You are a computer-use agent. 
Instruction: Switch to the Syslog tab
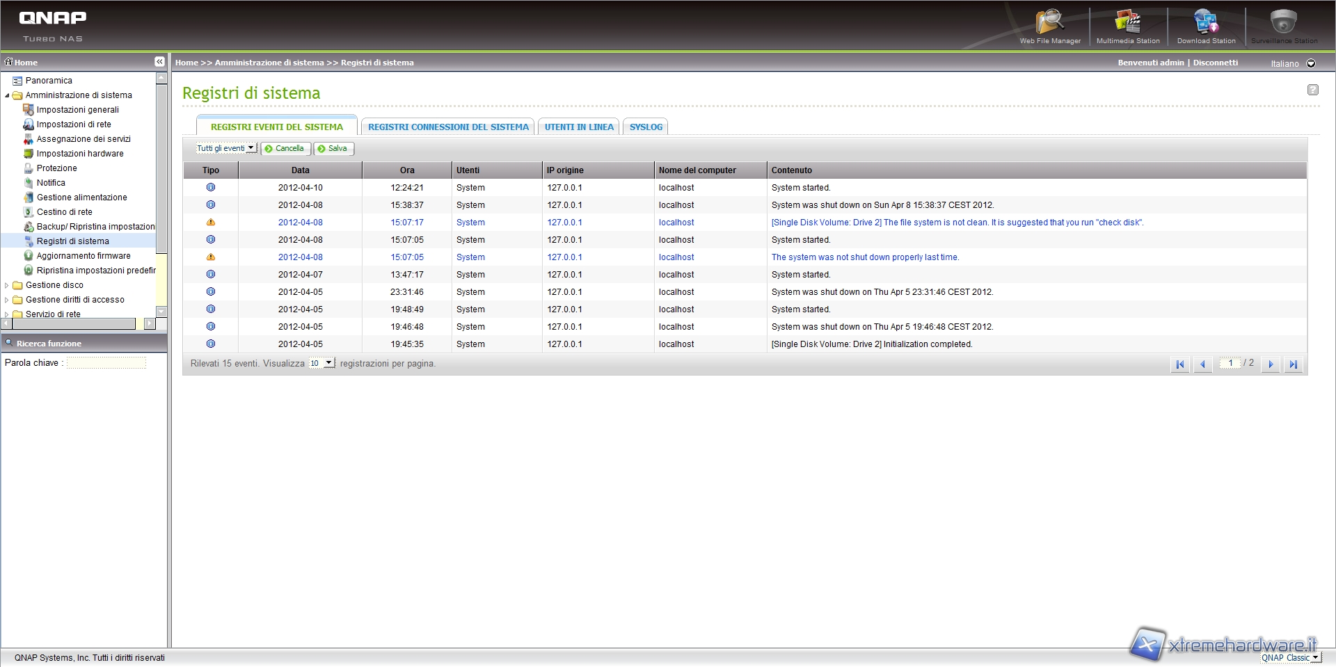646,127
